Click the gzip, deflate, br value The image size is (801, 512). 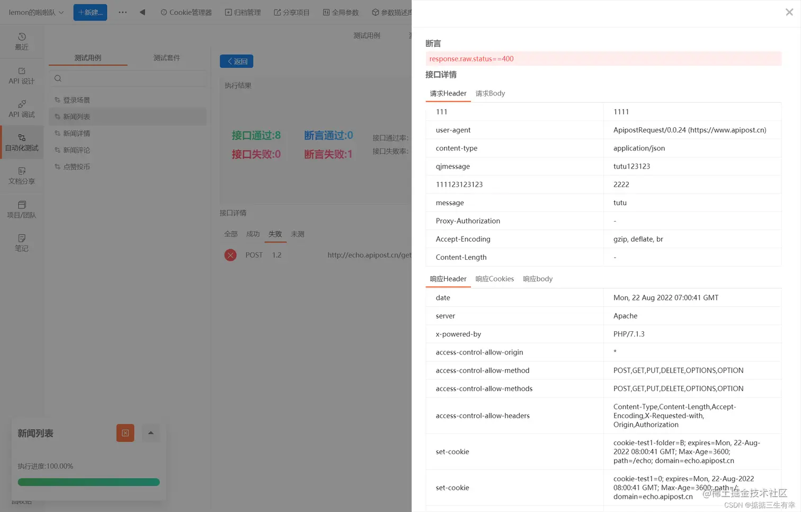click(x=638, y=239)
